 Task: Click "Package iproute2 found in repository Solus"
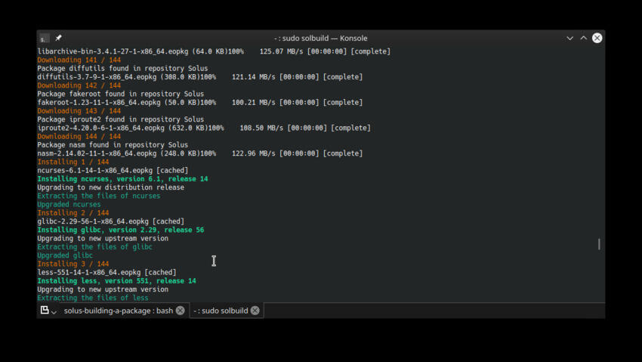point(120,119)
